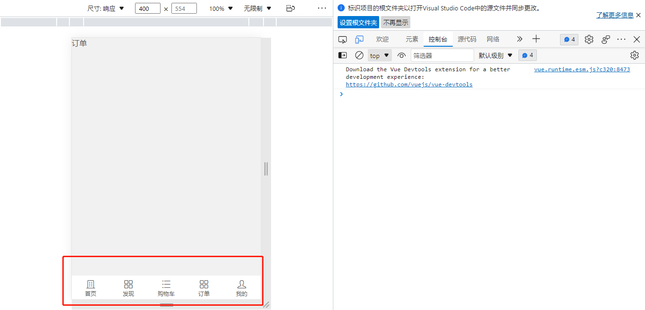The width and height of the screenshot is (645, 310).
Task: Open the 100% zoom dropdown
Action: (221, 8)
